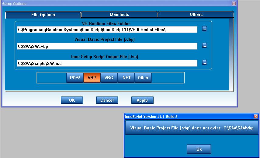Select the PDW project type

click(x=75, y=78)
